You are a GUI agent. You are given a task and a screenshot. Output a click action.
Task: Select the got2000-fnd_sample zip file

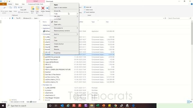coord(52,57)
